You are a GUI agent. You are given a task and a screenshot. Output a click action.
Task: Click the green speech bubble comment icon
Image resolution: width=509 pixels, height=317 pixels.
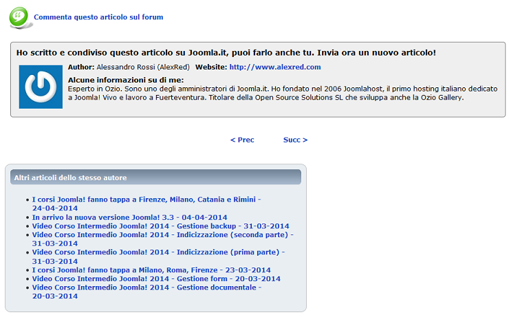pos(19,17)
